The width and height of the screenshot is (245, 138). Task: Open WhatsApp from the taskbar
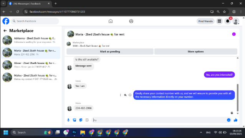click(66, 132)
